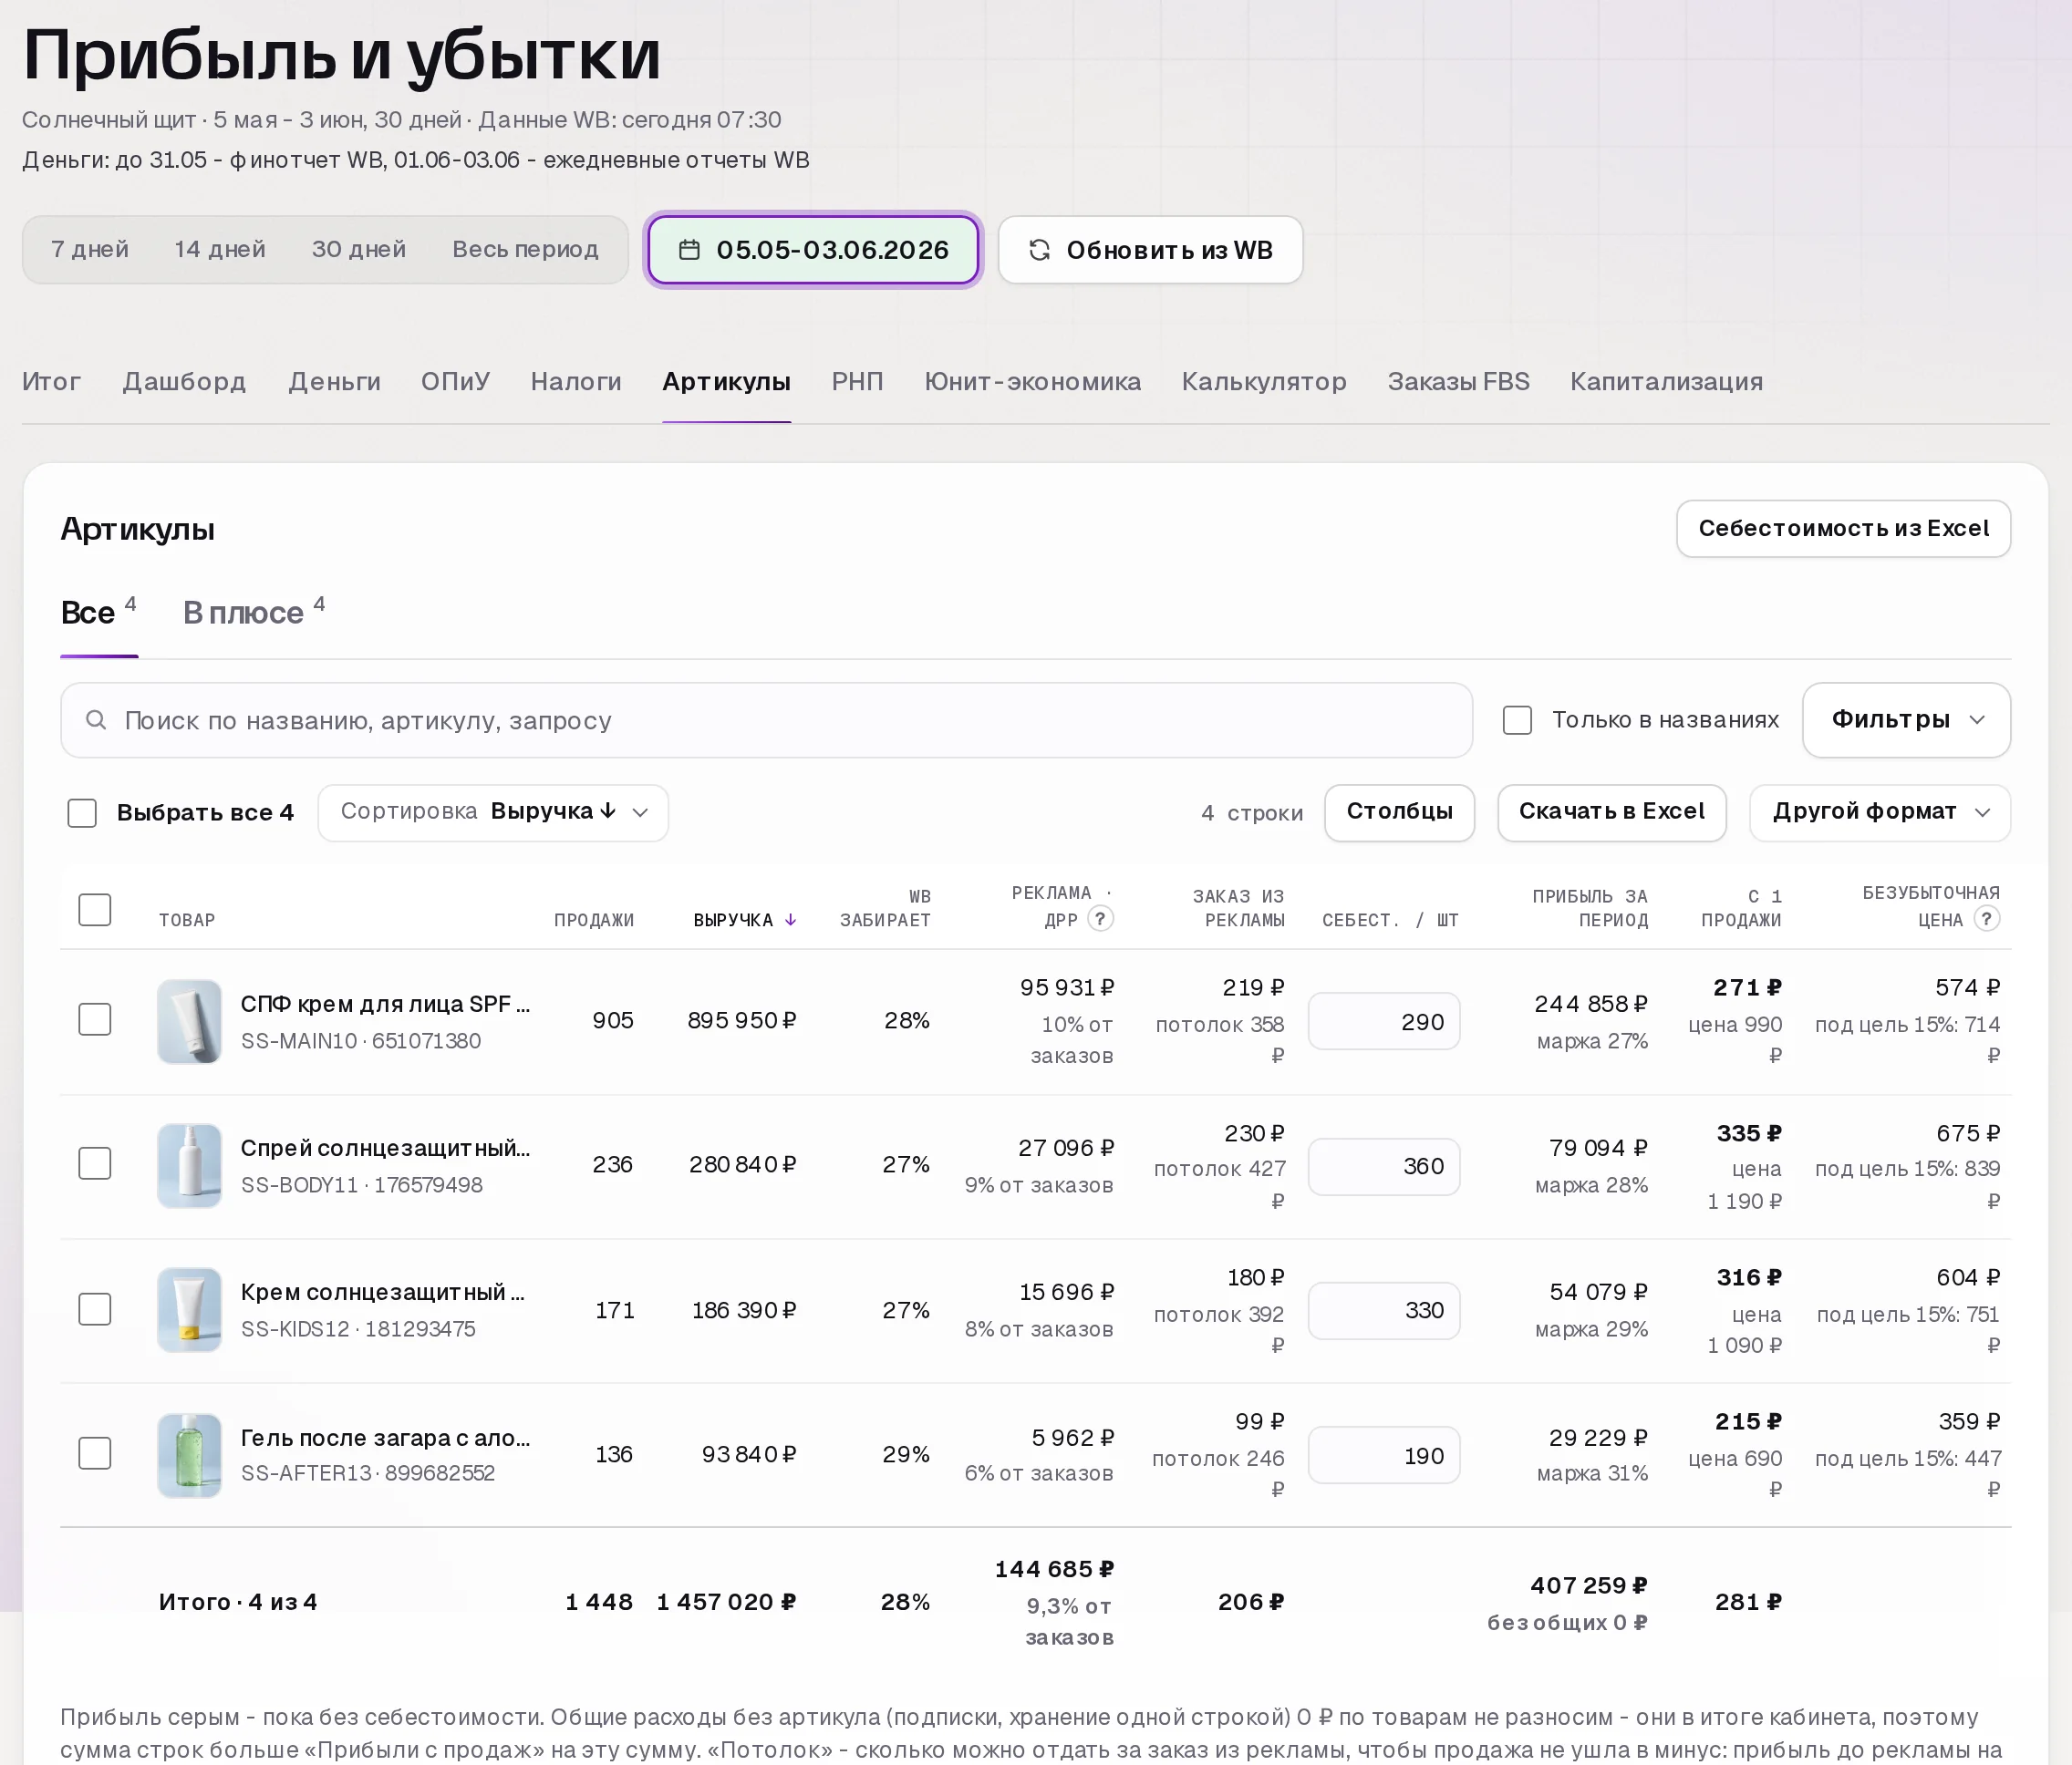
Task: Click the Продажи column header
Action: 594,920
